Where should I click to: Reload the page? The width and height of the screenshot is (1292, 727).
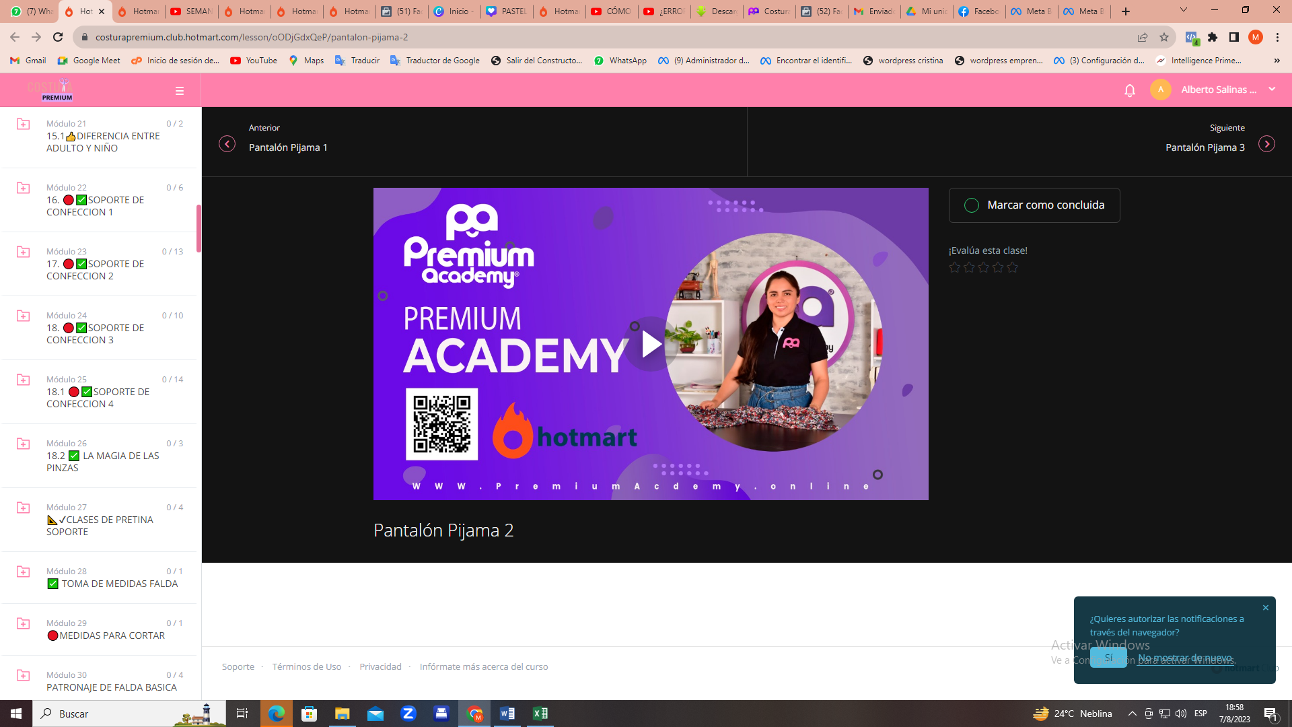pos(58,37)
